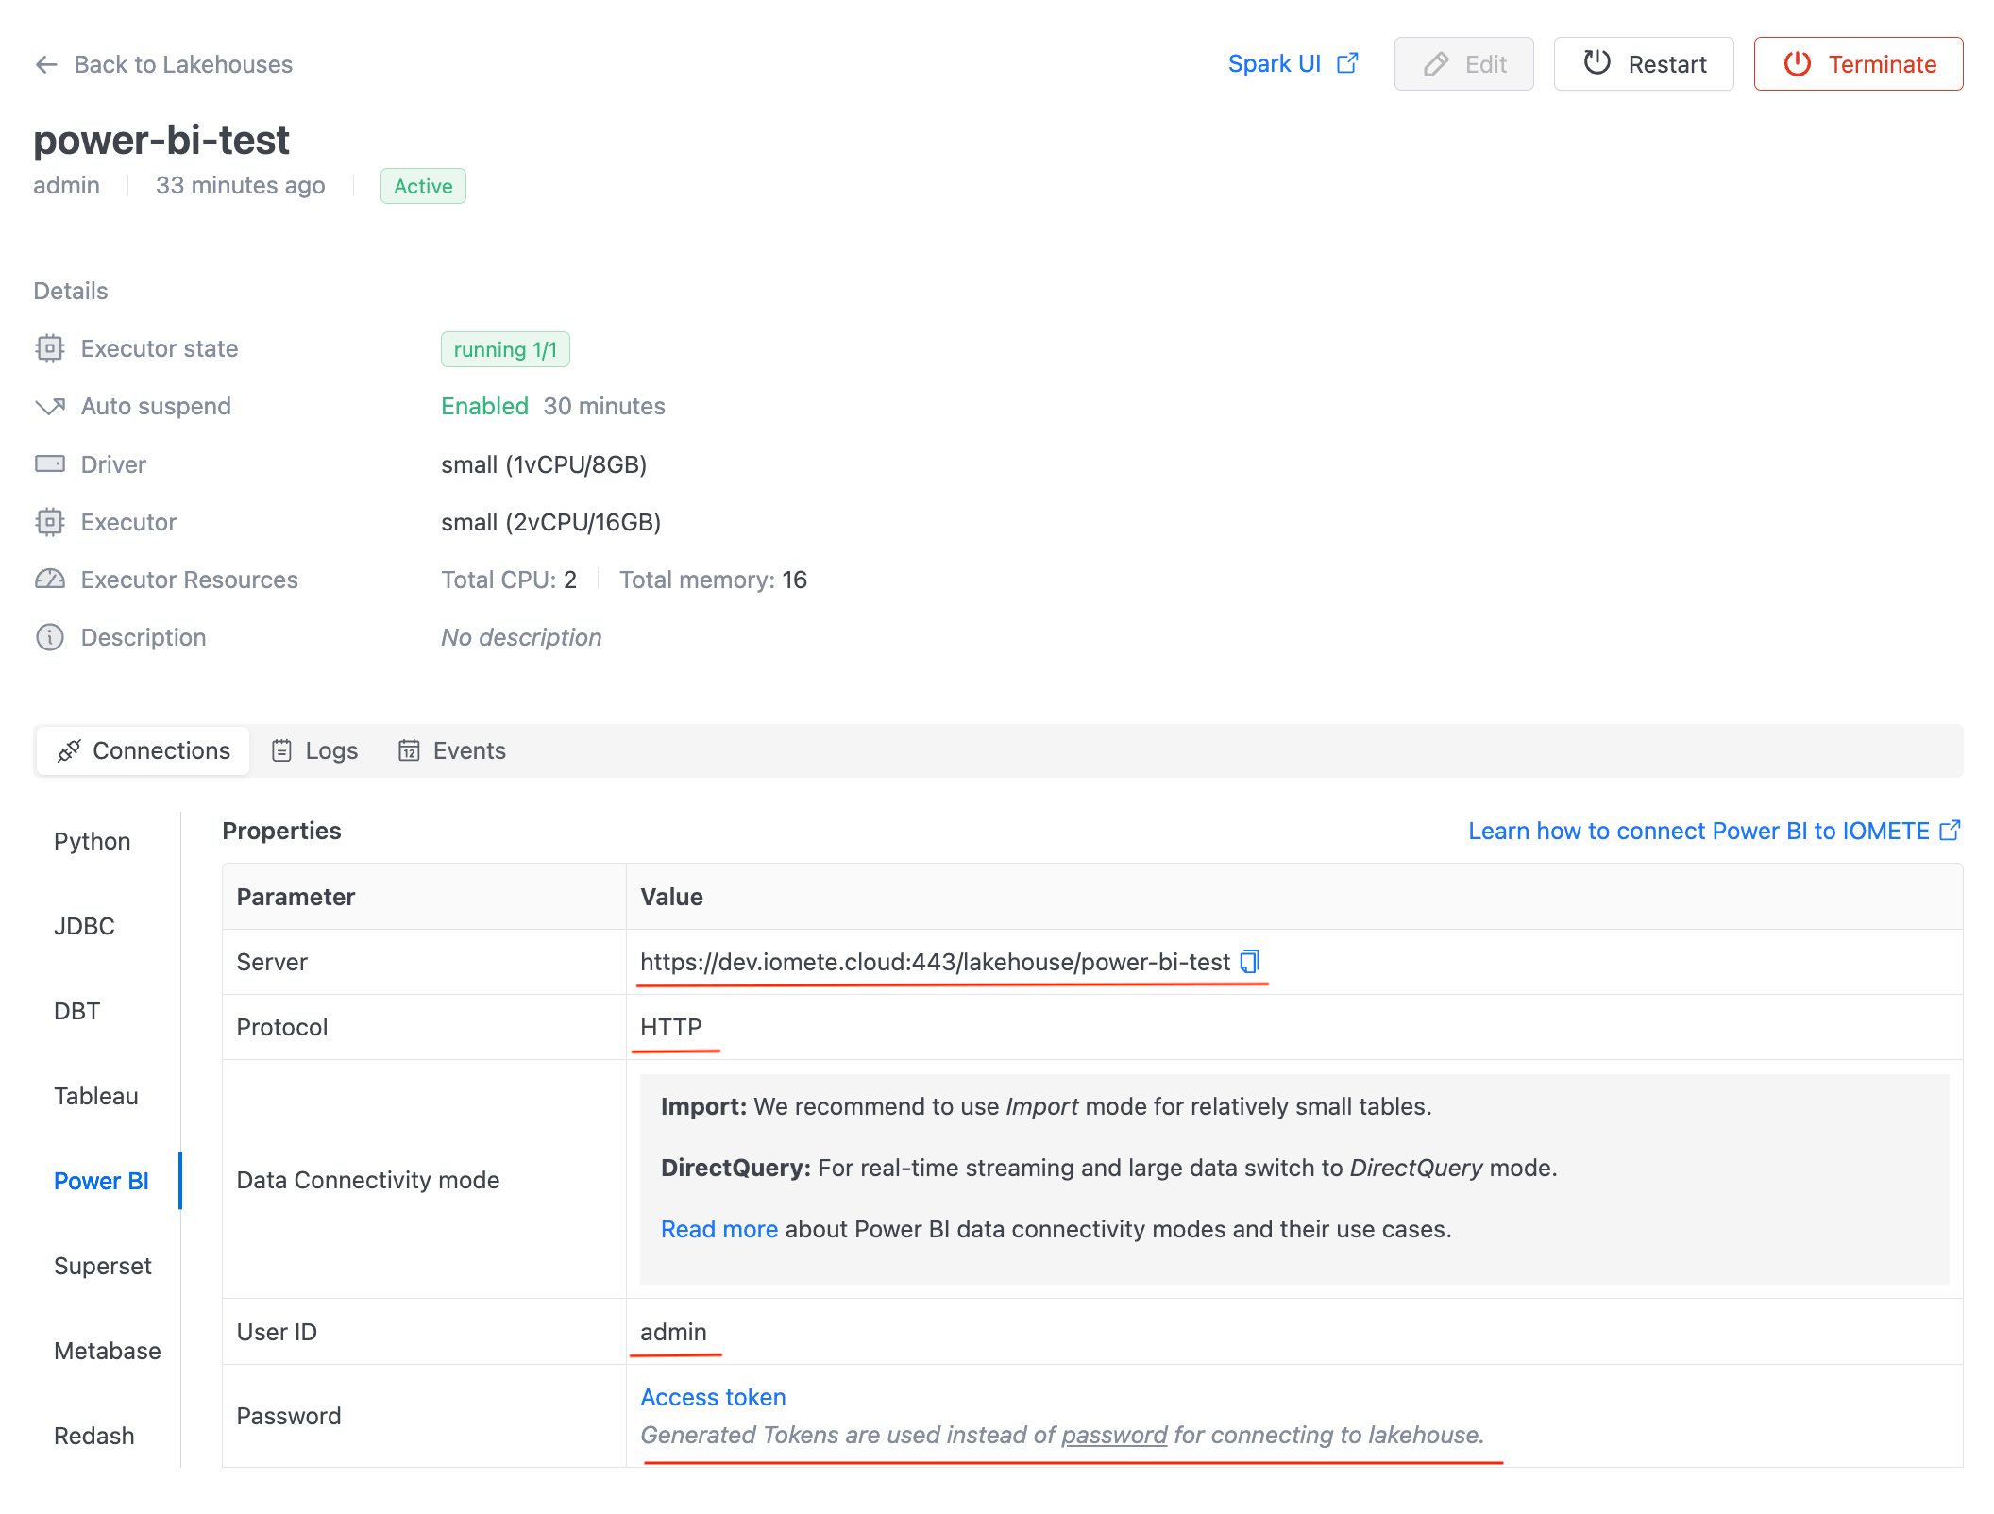Switch to the Logs tab
Viewport: 1994px width, 1514px height.
pyautogui.click(x=314, y=750)
